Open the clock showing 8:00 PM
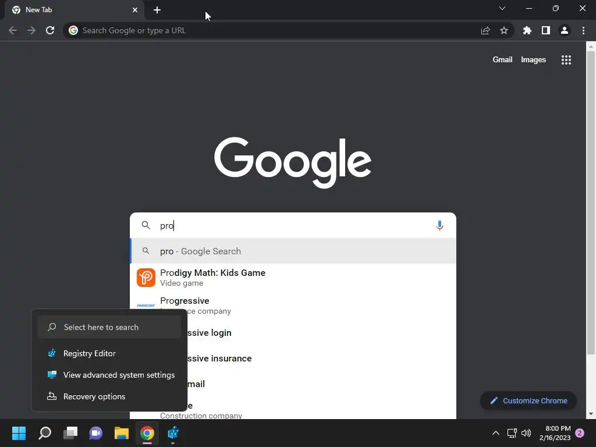This screenshot has width=596, height=447. pyautogui.click(x=555, y=433)
